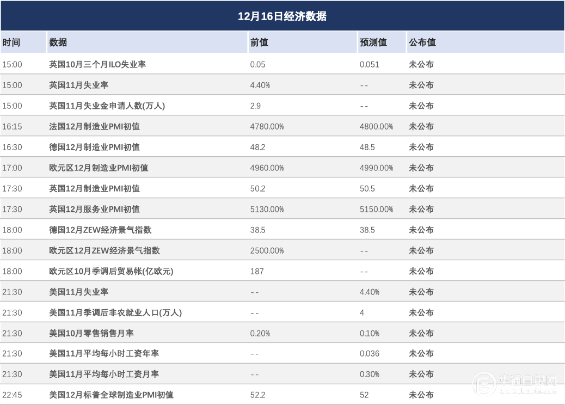Select the 数据 column header
The height and width of the screenshot is (405, 565).
pyautogui.click(x=58, y=42)
